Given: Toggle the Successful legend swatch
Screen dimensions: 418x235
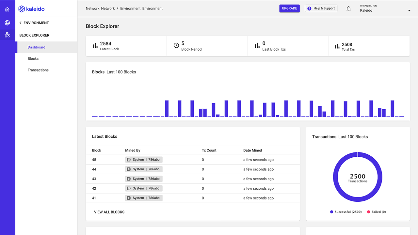Looking at the screenshot, I should [x=331, y=212].
